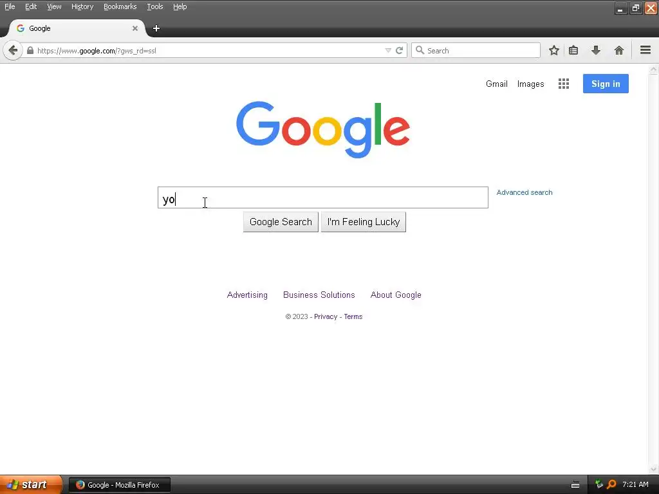
Task: Focus the Google search box containing 'yo'
Action: point(323,197)
